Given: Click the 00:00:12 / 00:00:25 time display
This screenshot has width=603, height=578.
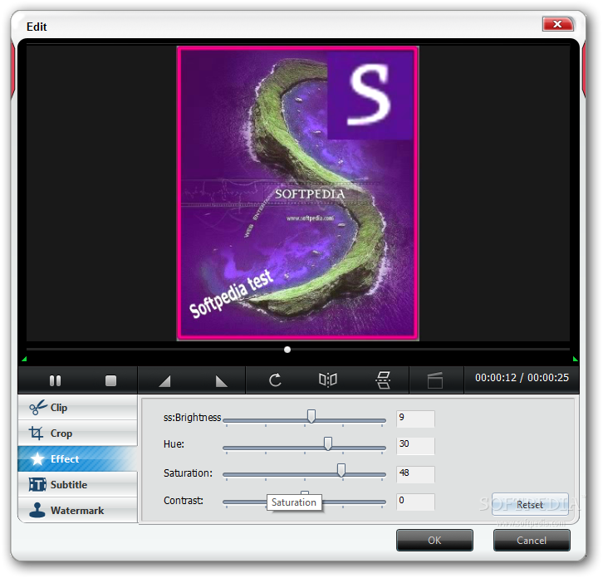Looking at the screenshot, I should tap(522, 378).
